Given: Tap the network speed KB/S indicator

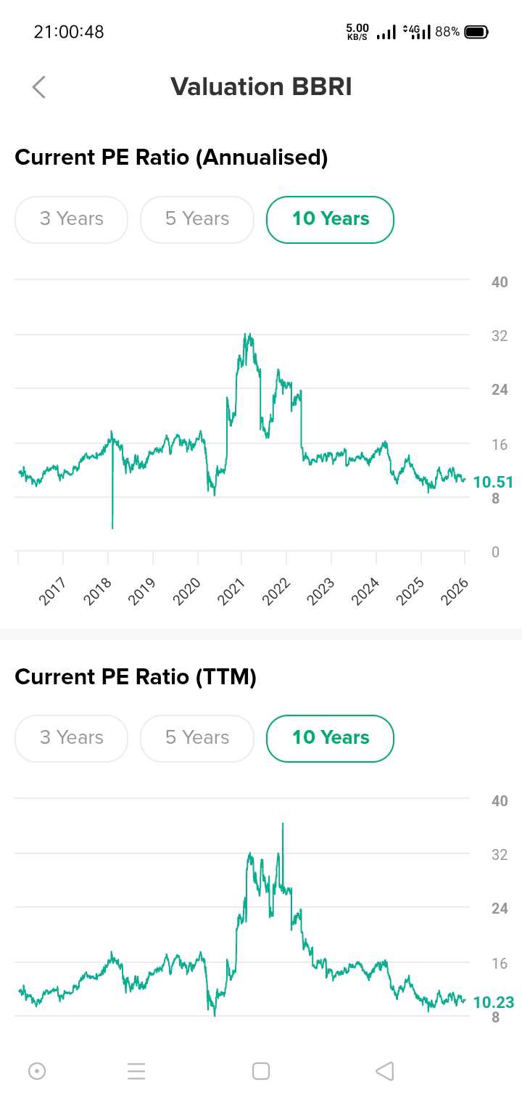Looking at the screenshot, I should pos(357,32).
